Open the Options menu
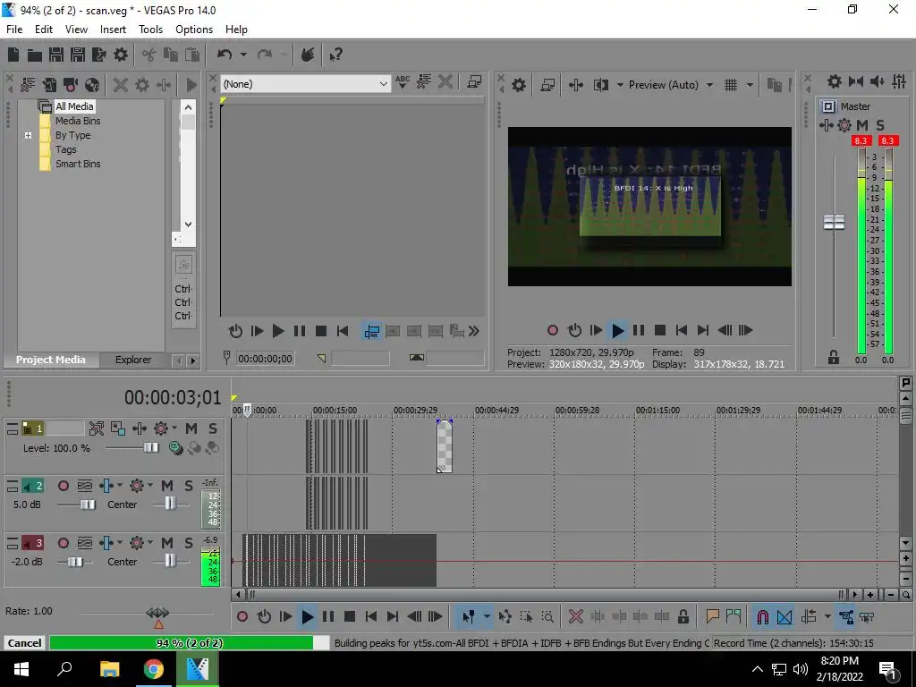The image size is (916, 687). click(x=194, y=30)
